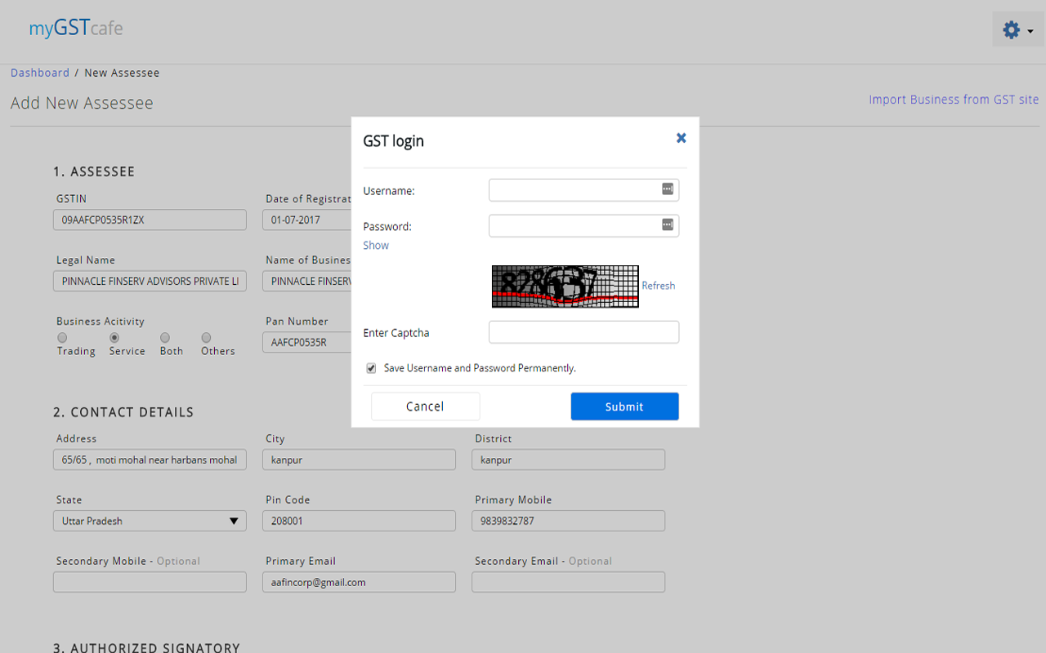This screenshot has width=1046, height=653.
Task: Click the Pin Code field
Action: coord(359,521)
